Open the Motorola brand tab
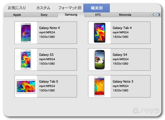The width and height of the screenshot is (165, 120). 125,15
